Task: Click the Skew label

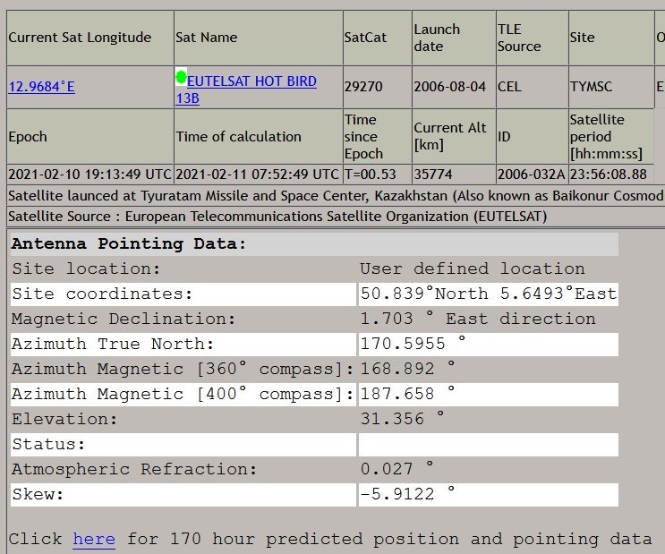Action: (38, 494)
